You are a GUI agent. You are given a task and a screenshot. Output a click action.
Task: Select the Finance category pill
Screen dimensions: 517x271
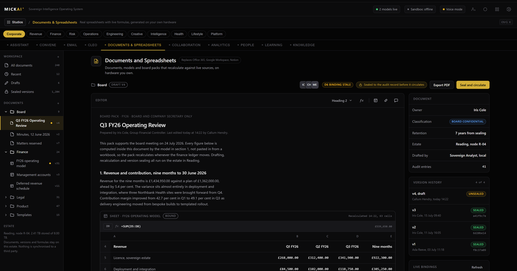pos(56,34)
